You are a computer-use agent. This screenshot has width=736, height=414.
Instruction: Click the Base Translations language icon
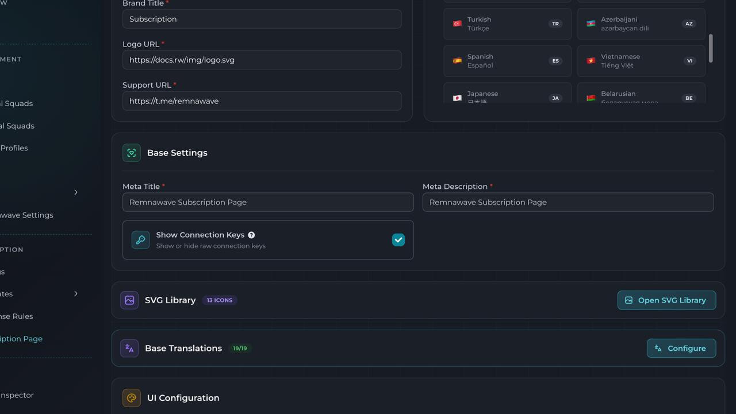129,349
